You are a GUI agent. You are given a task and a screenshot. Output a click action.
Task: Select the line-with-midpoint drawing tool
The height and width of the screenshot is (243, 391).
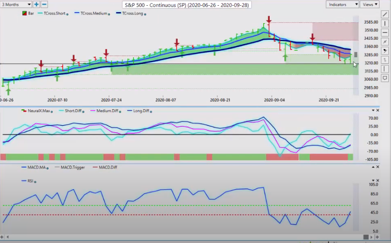pos(385,42)
